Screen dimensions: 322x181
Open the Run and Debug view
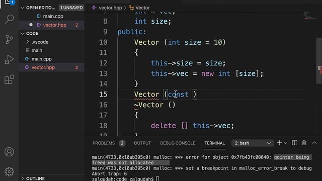click(x=9, y=59)
